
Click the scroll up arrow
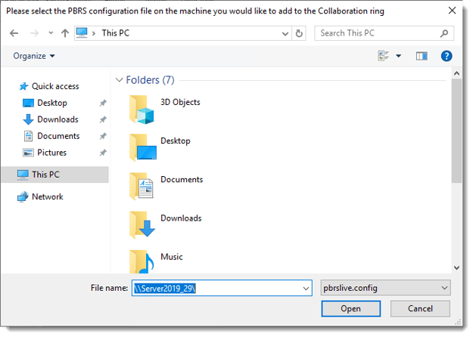456,73
